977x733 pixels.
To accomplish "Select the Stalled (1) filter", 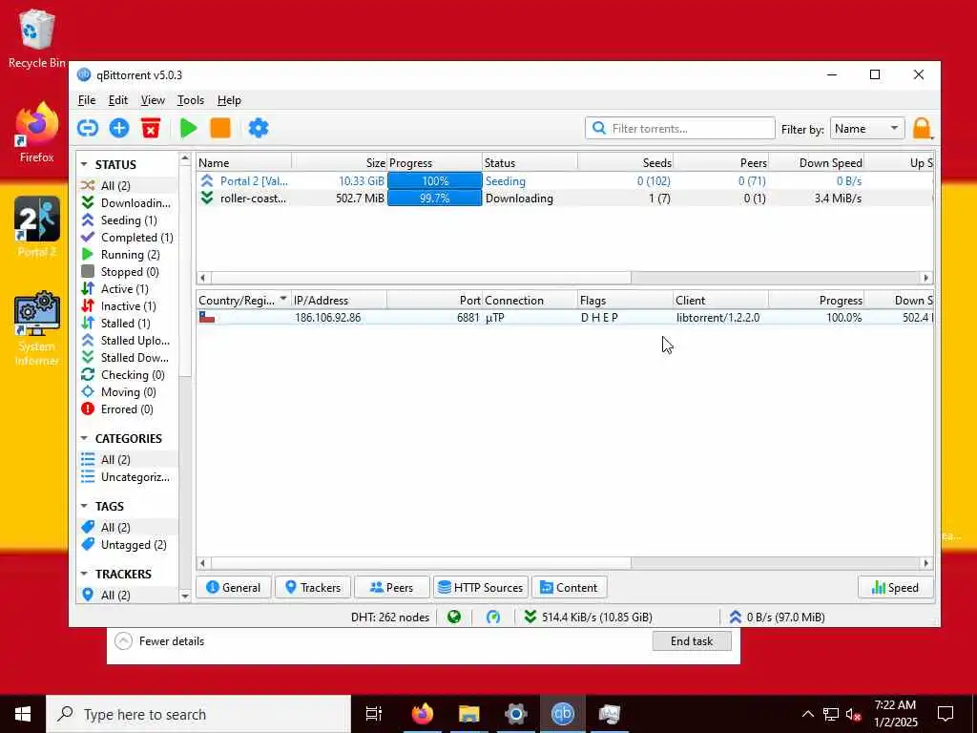I will (x=126, y=323).
